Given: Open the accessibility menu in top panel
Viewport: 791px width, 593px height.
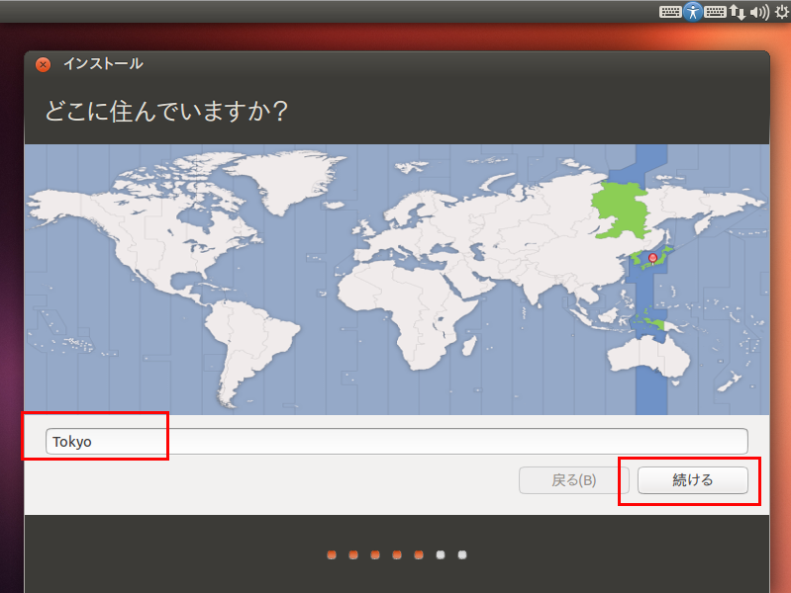Looking at the screenshot, I should pos(693,12).
